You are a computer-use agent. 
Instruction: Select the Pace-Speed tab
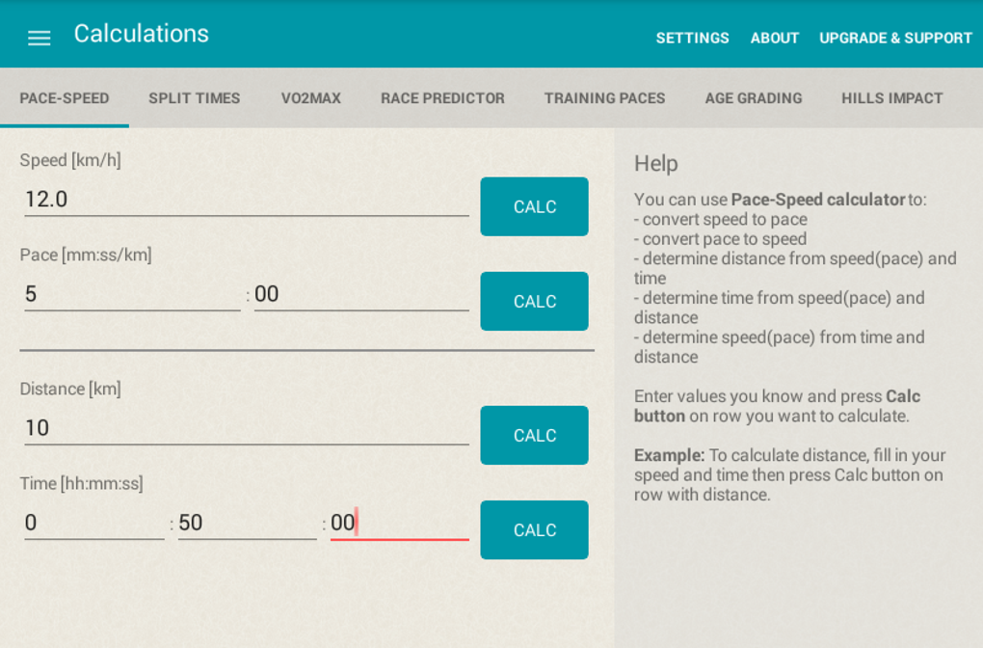(65, 98)
